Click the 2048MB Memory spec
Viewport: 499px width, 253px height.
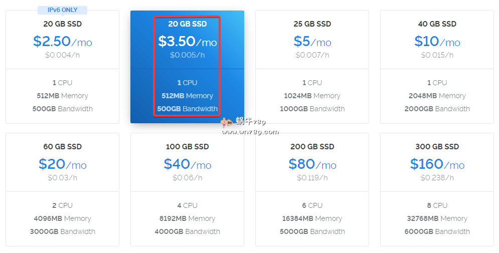click(437, 96)
